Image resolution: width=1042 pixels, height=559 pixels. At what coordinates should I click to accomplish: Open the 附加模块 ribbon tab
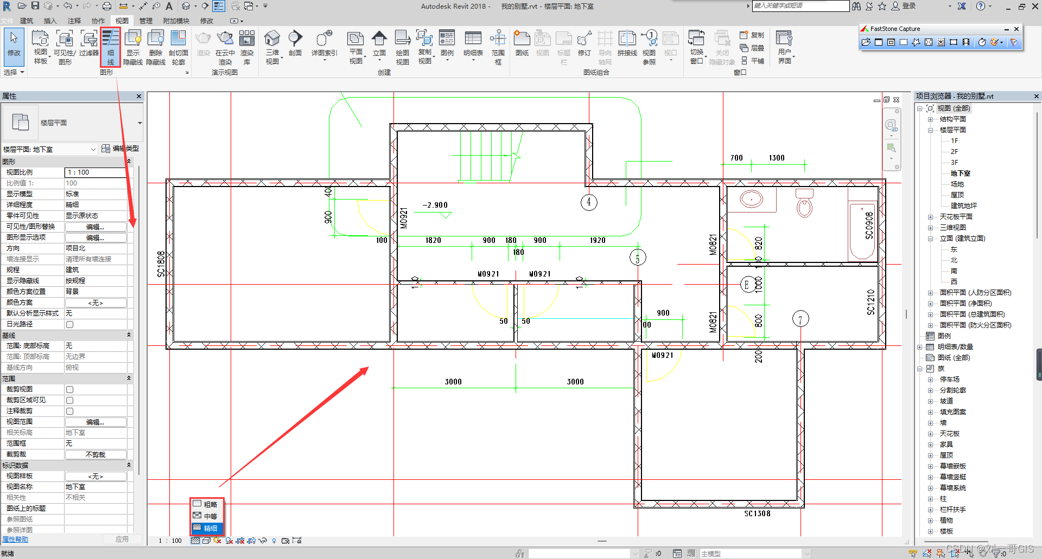click(x=176, y=21)
